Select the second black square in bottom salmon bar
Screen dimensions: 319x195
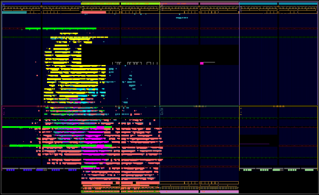pyautogui.click(x=134, y=183)
